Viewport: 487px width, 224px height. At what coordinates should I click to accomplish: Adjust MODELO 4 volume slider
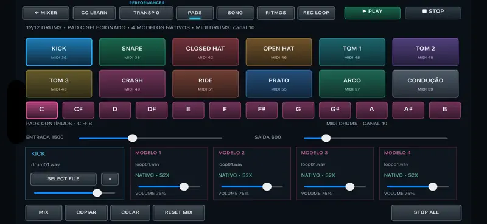pos(418,187)
